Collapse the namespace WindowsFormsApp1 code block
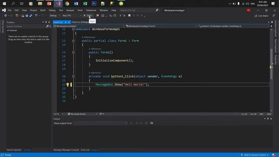The image size is (279, 157). pos(73,29)
